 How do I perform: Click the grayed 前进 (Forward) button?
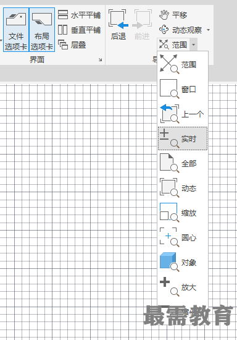point(142,25)
